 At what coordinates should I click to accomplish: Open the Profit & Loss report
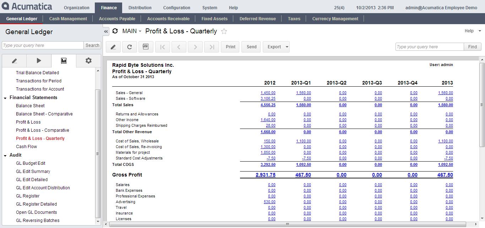point(28,122)
